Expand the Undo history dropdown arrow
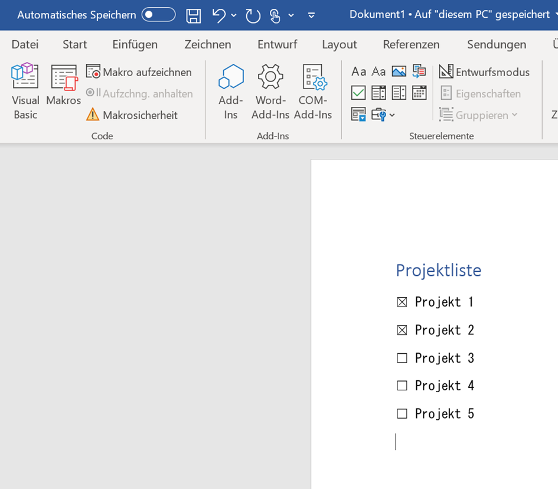 (234, 15)
